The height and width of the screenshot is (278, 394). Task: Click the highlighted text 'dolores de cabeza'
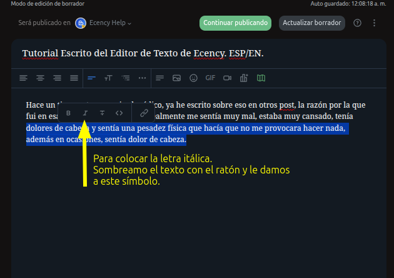(x=58, y=128)
